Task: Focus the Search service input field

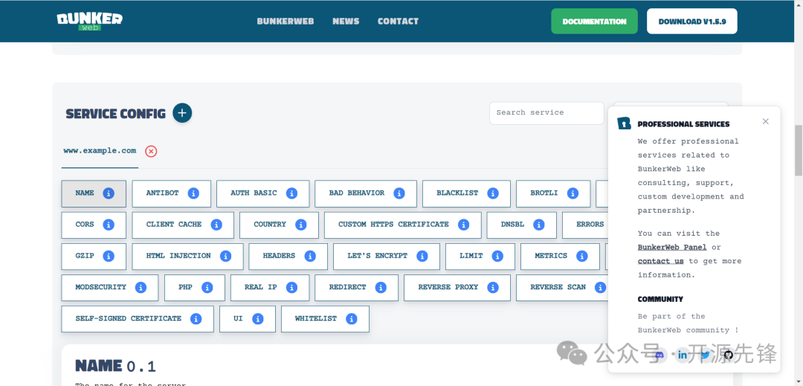Action: (x=546, y=112)
